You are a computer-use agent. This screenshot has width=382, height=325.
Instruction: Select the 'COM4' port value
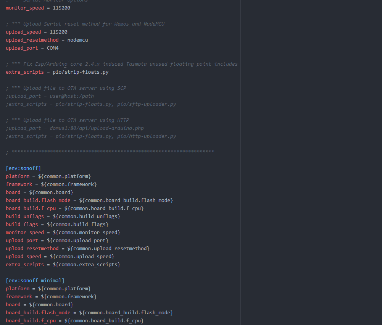click(53, 48)
